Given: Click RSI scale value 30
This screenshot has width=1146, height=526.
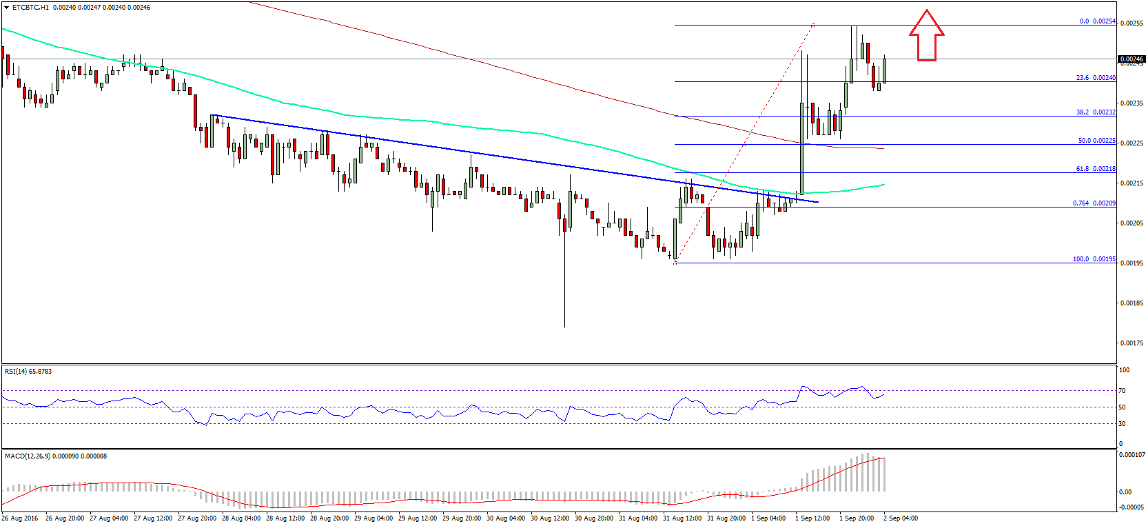Looking at the screenshot, I should [x=1123, y=424].
